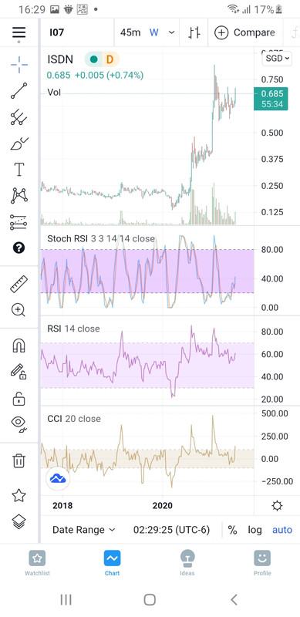300x617 pixels.
Task: Open the Date Range dropdown
Action: tap(83, 530)
